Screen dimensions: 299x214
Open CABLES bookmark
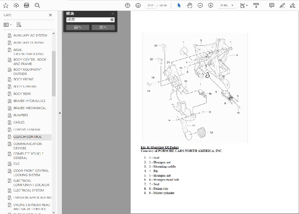point(19,122)
